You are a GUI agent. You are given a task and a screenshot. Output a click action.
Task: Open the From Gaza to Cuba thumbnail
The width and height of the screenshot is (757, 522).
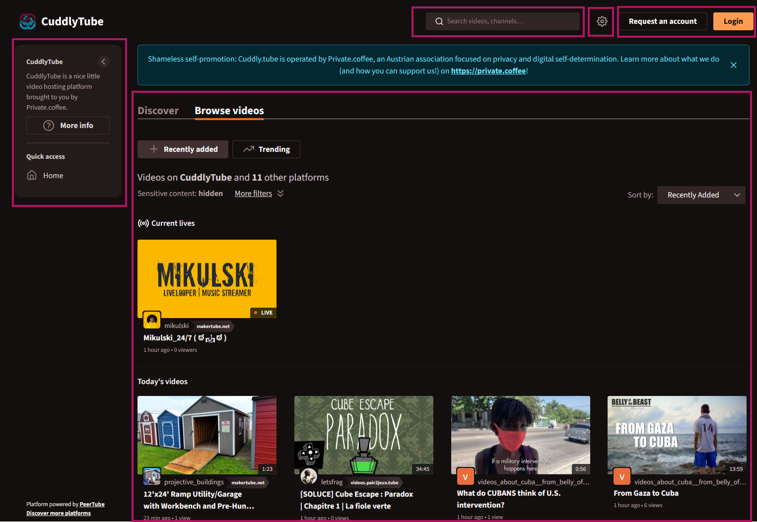[x=677, y=434]
